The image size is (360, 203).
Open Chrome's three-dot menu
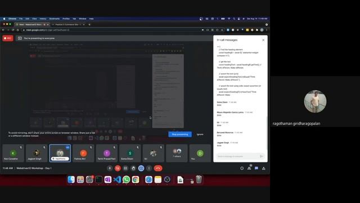click(x=267, y=30)
